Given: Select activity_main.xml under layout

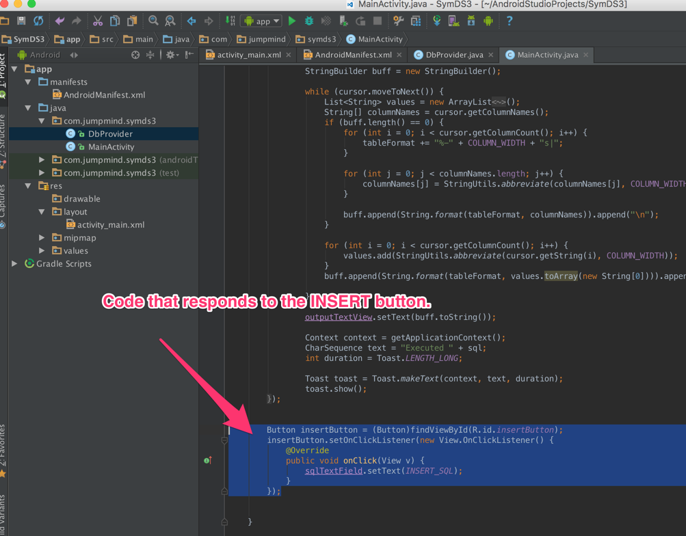Looking at the screenshot, I should (x=104, y=225).
